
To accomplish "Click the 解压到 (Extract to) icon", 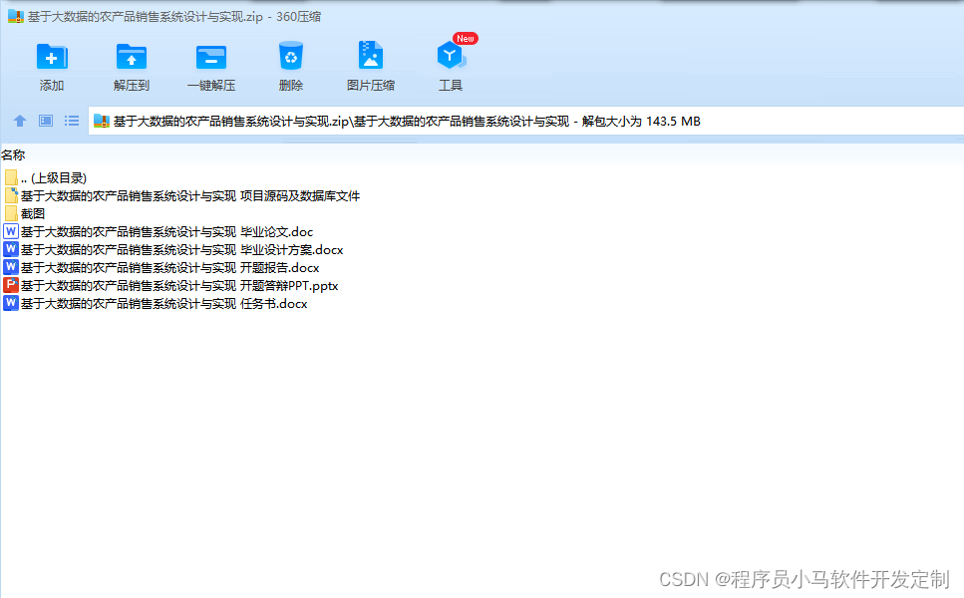I will 131,57.
